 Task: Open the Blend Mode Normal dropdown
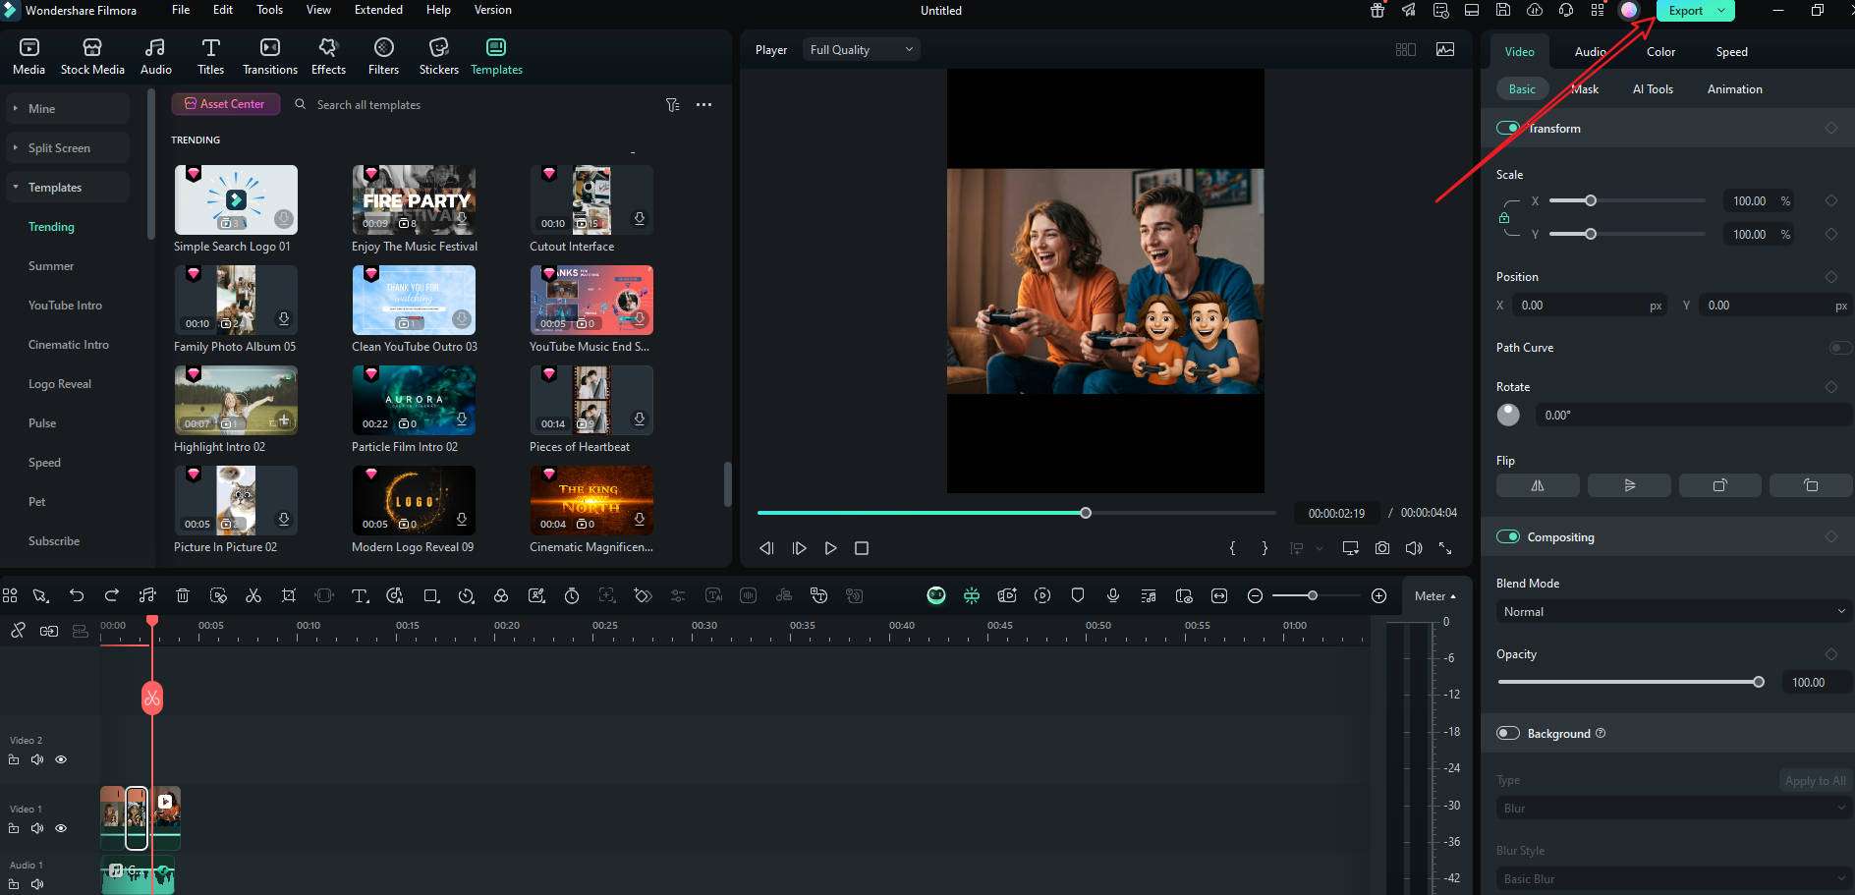(1674, 611)
